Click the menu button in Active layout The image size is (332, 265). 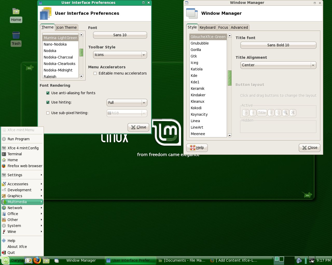pos(245,113)
